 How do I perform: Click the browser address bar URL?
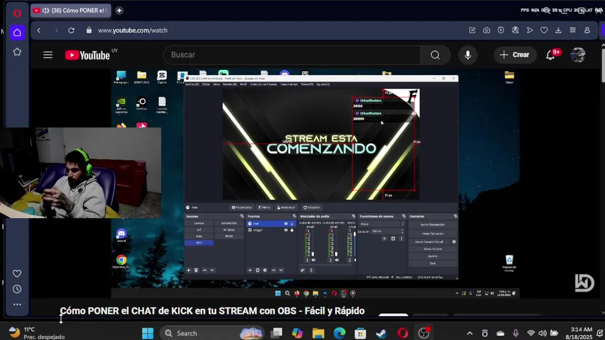pos(133,30)
